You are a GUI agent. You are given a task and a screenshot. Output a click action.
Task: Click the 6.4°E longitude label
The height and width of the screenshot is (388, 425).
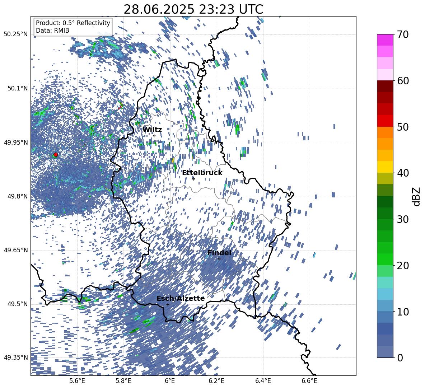click(x=263, y=381)
